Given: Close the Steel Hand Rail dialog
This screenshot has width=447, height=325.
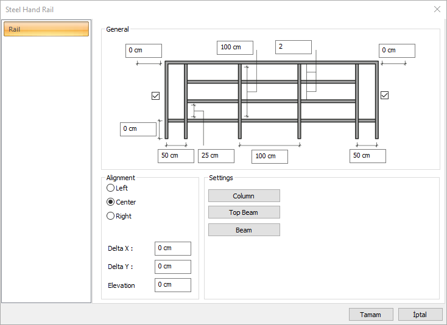Looking at the screenshot, I should [x=437, y=9].
